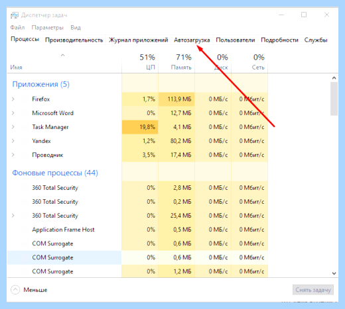The image size is (345, 309).
Task: Click the 1,2 МБ memory value
Action: click(182, 271)
